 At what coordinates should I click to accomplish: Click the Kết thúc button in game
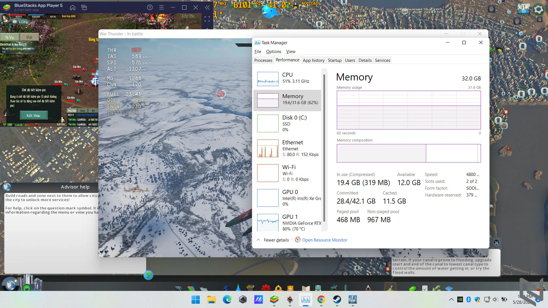(x=34, y=115)
